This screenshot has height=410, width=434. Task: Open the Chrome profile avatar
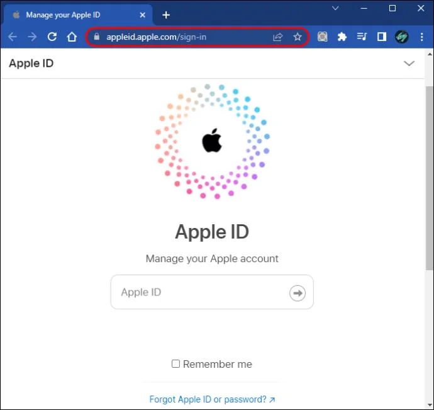click(x=402, y=37)
